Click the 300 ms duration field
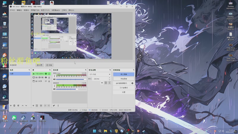The width and height of the screenshot is (238, 134). point(100,79)
